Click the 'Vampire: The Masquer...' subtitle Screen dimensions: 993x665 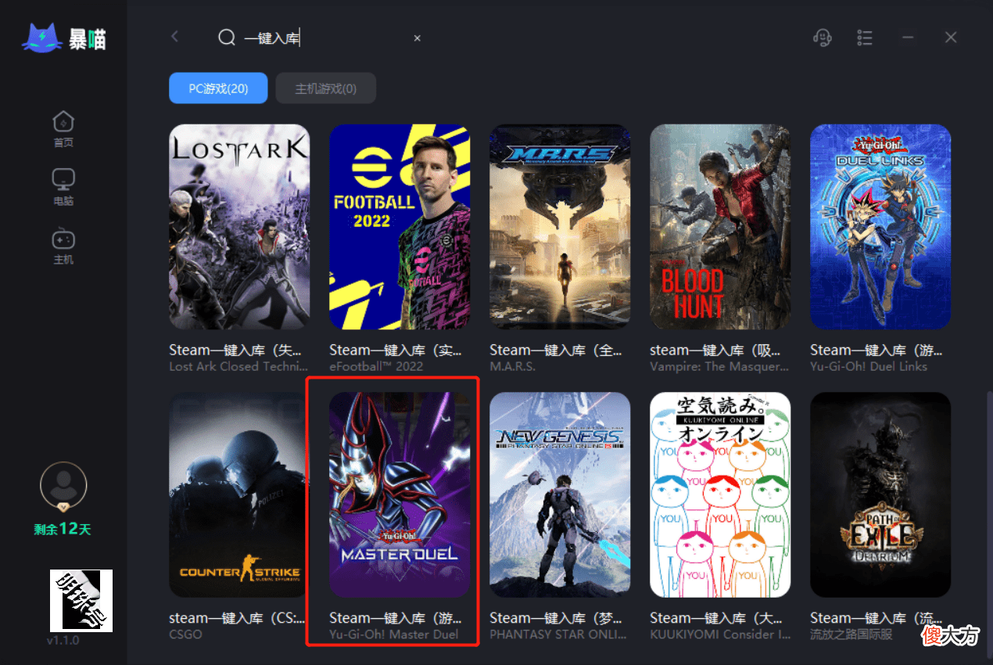[719, 366]
